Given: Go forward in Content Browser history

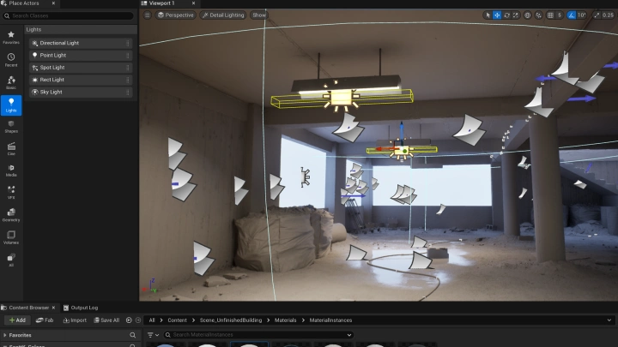Looking at the screenshot, I should 138,320.
